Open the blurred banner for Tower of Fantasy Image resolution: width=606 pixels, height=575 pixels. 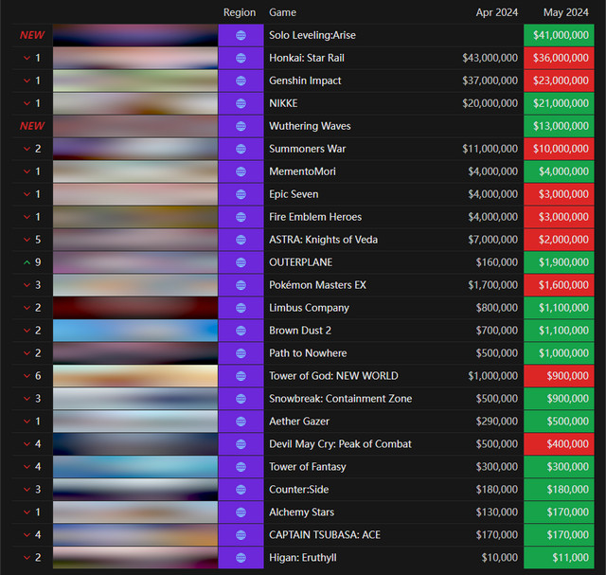pyautogui.click(x=135, y=467)
